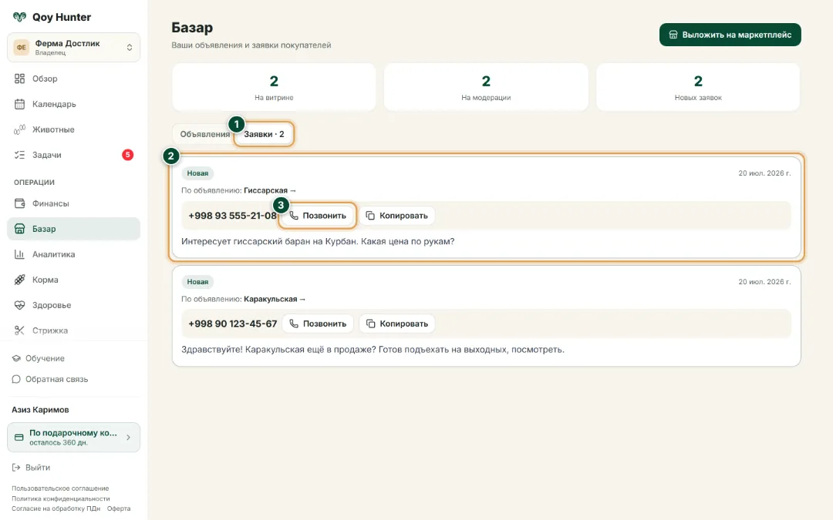Call the Гиссарская request buyer via Позвонить

tap(318, 216)
